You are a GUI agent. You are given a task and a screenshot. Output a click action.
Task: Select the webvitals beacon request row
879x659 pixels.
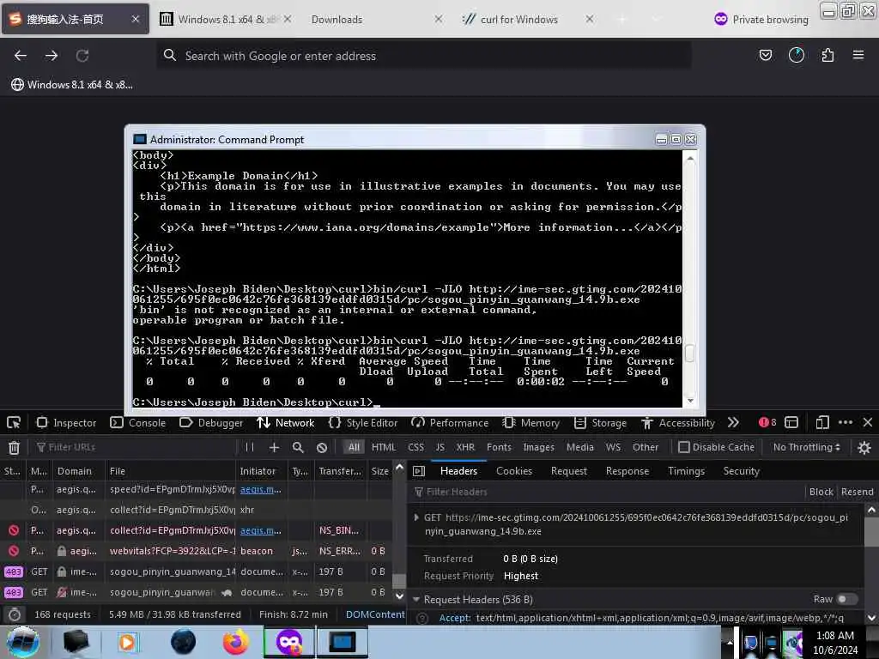click(197, 551)
